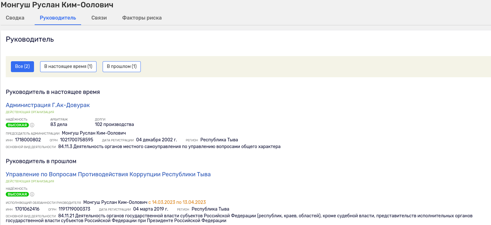Open info icon beside Ак-Довурак reliability badge

(x=32, y=125)
